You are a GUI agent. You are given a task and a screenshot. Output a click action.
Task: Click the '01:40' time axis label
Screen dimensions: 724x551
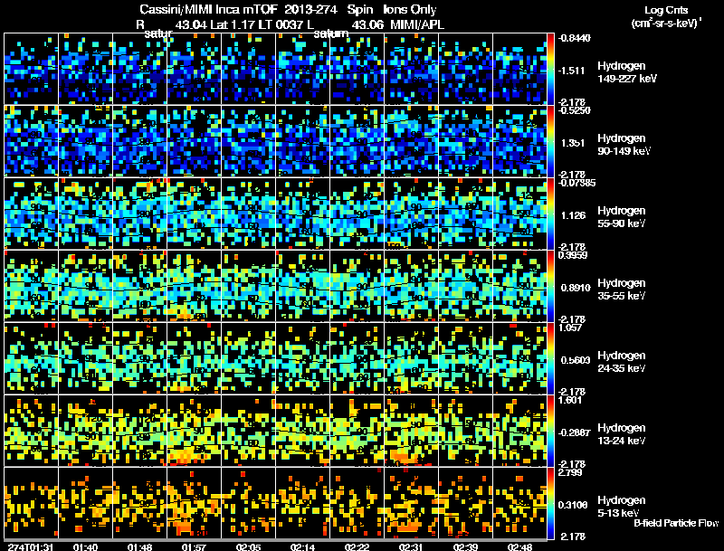click(85, 546)
